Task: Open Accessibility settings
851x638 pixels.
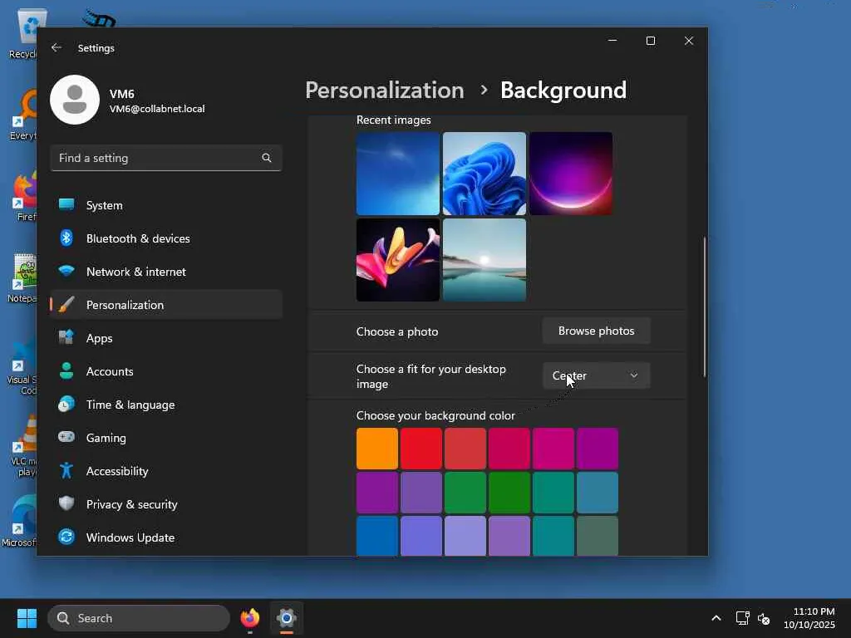Action: coord(117,471)
